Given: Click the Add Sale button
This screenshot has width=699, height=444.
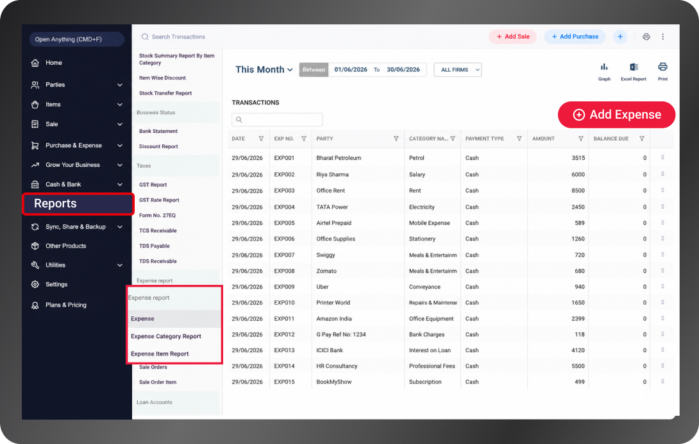Looking at the screenshot, I should [512, 37].
